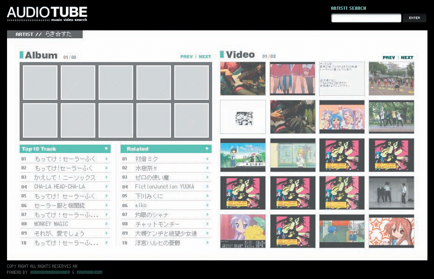Screen dimensions: 434x279
Task: Click the arrow next to 下川みくに
Action: click(207, 196)
